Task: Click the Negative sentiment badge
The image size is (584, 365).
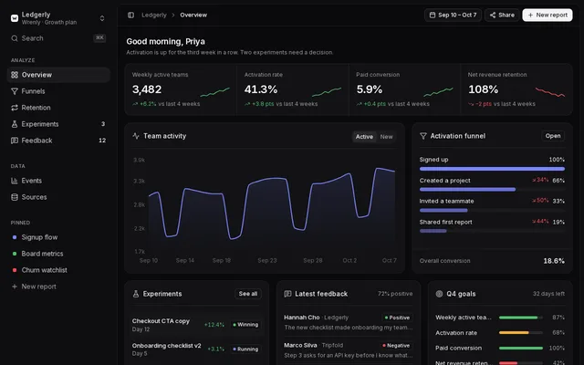Action: 396,346
